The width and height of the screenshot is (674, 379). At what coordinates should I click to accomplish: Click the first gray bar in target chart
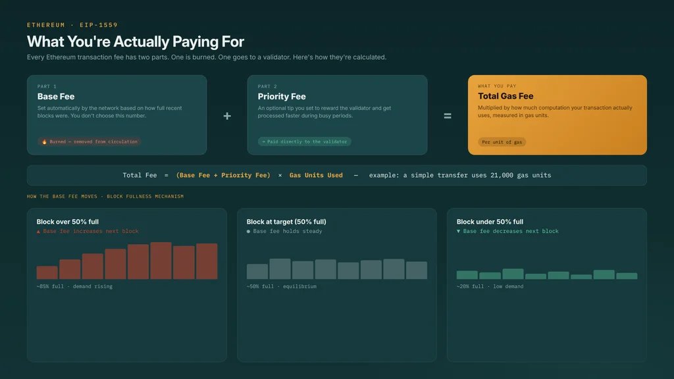pos(257,272)
